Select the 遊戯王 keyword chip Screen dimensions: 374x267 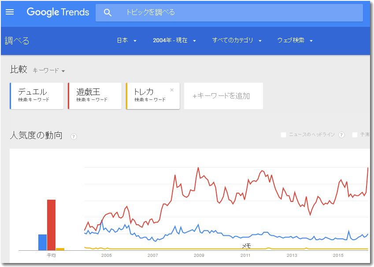point(95,96)
